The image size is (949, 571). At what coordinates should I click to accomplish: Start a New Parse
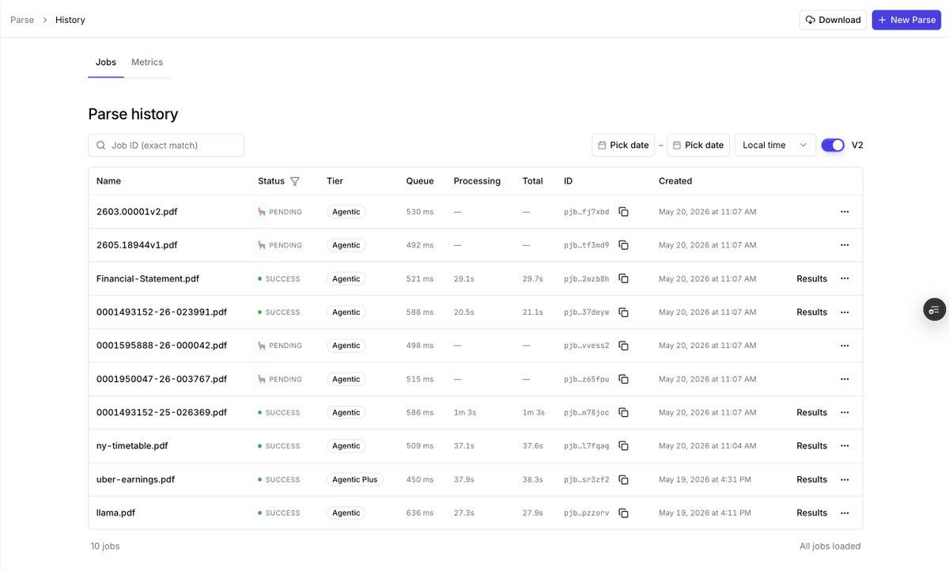[x=906, y=20]
